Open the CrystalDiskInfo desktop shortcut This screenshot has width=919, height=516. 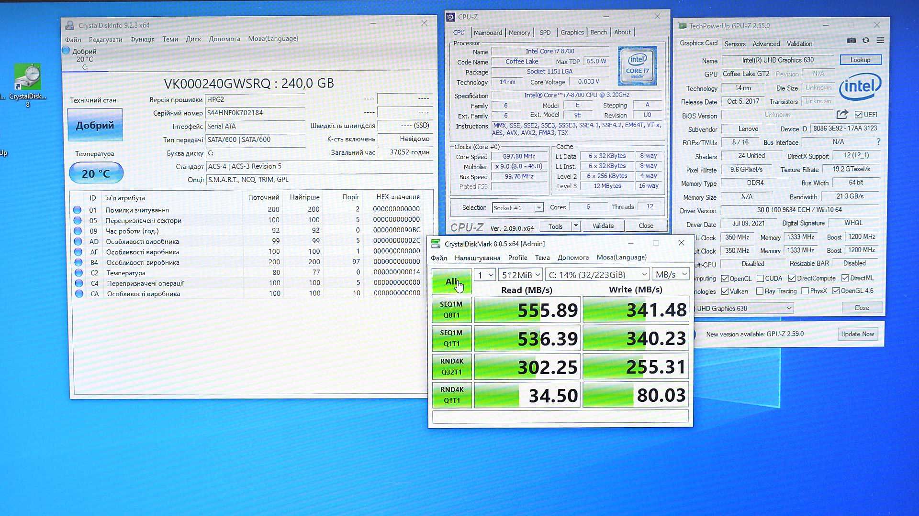coord(27,85)
